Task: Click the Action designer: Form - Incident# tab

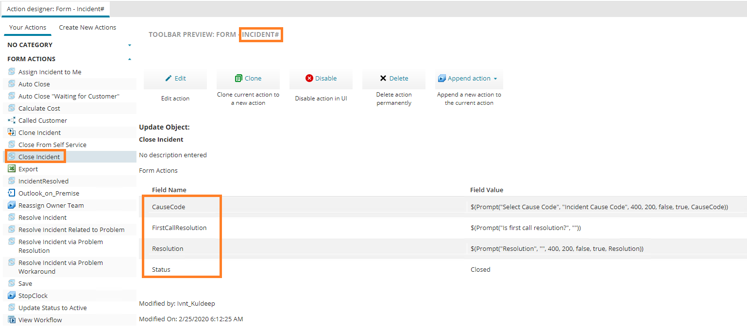Action: (55, 8)
